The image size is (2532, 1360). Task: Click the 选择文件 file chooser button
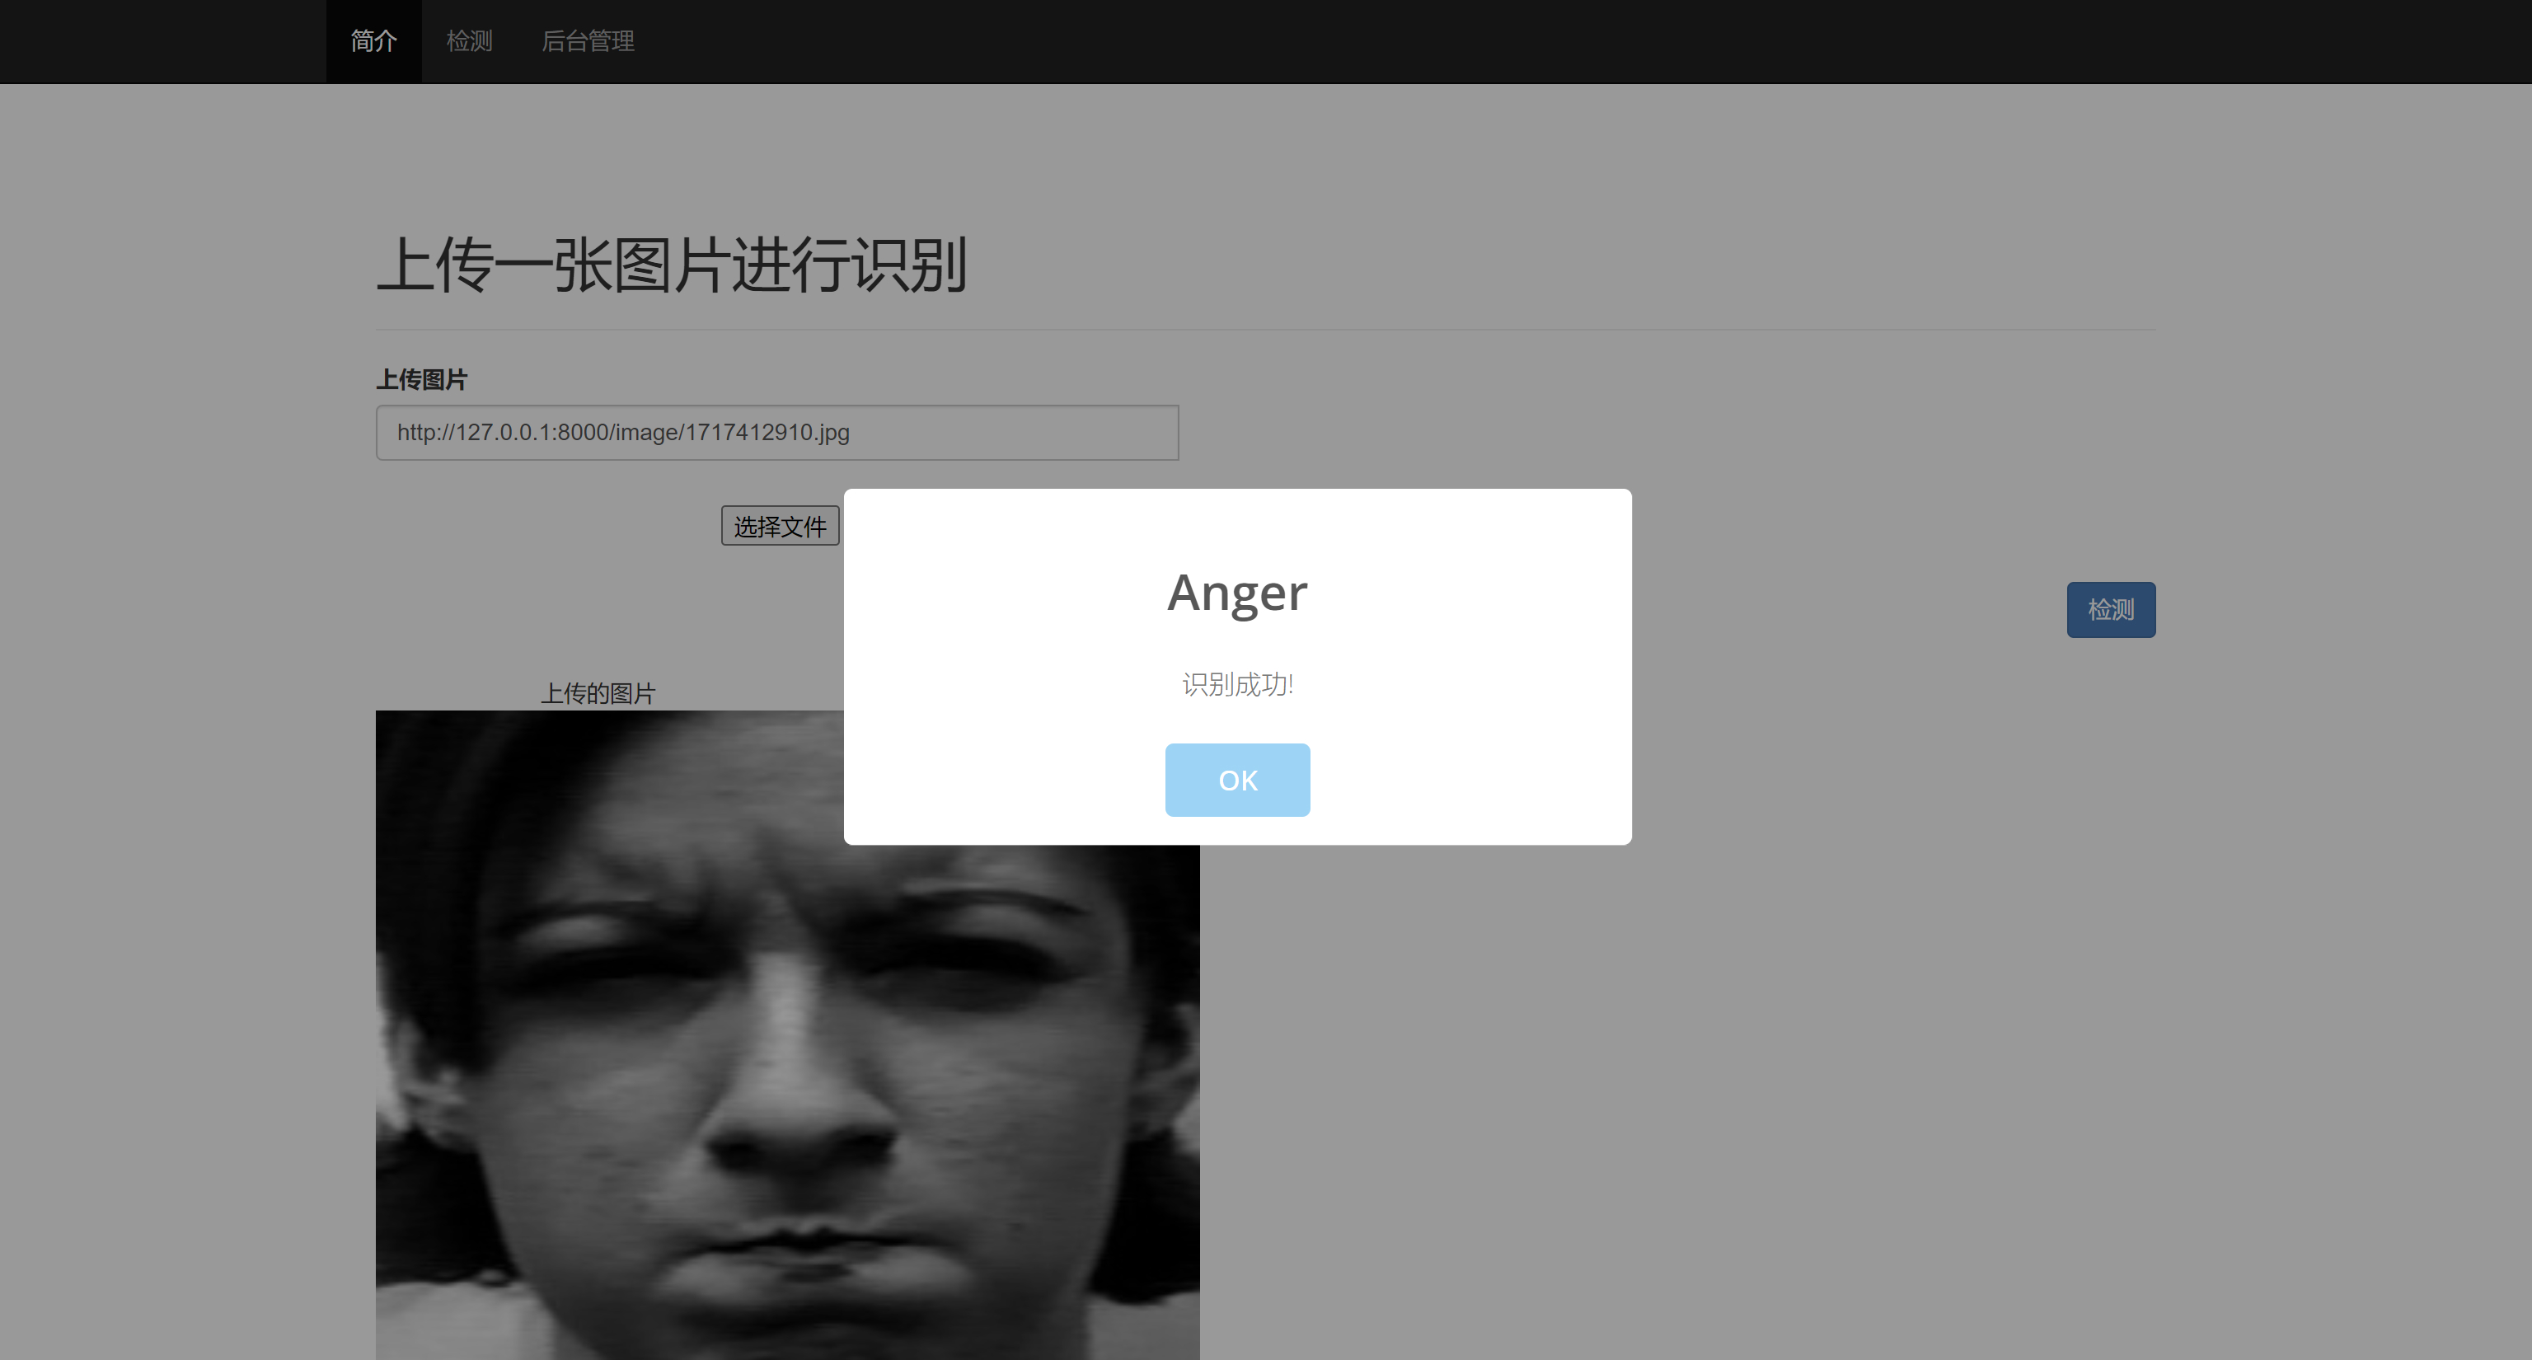[780, 527]
